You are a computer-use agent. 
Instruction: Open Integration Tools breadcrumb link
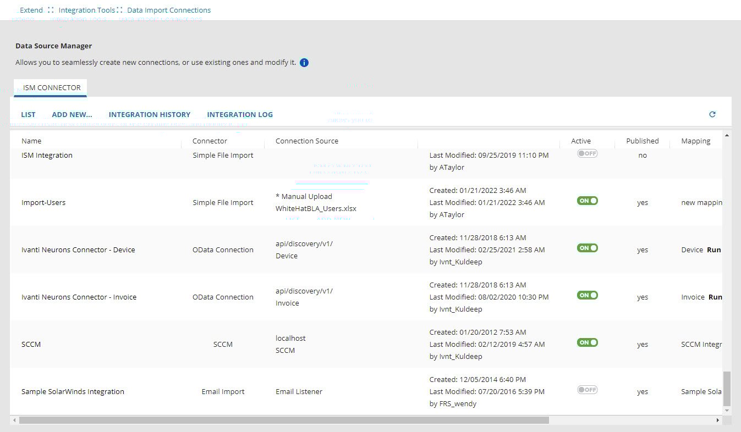(x=87, y=10)
